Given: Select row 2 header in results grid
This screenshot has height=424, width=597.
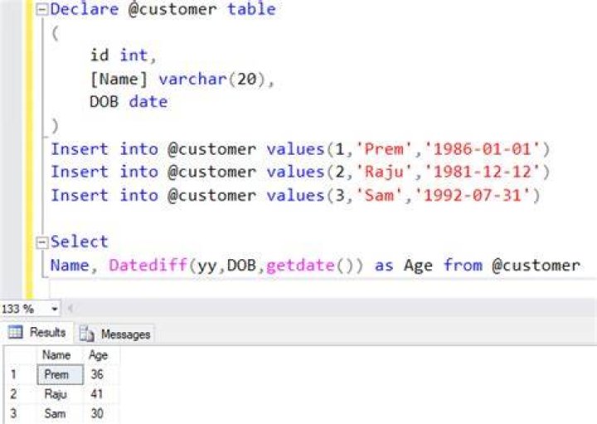Looking at the screenshot, I should [x=21, y=394].
